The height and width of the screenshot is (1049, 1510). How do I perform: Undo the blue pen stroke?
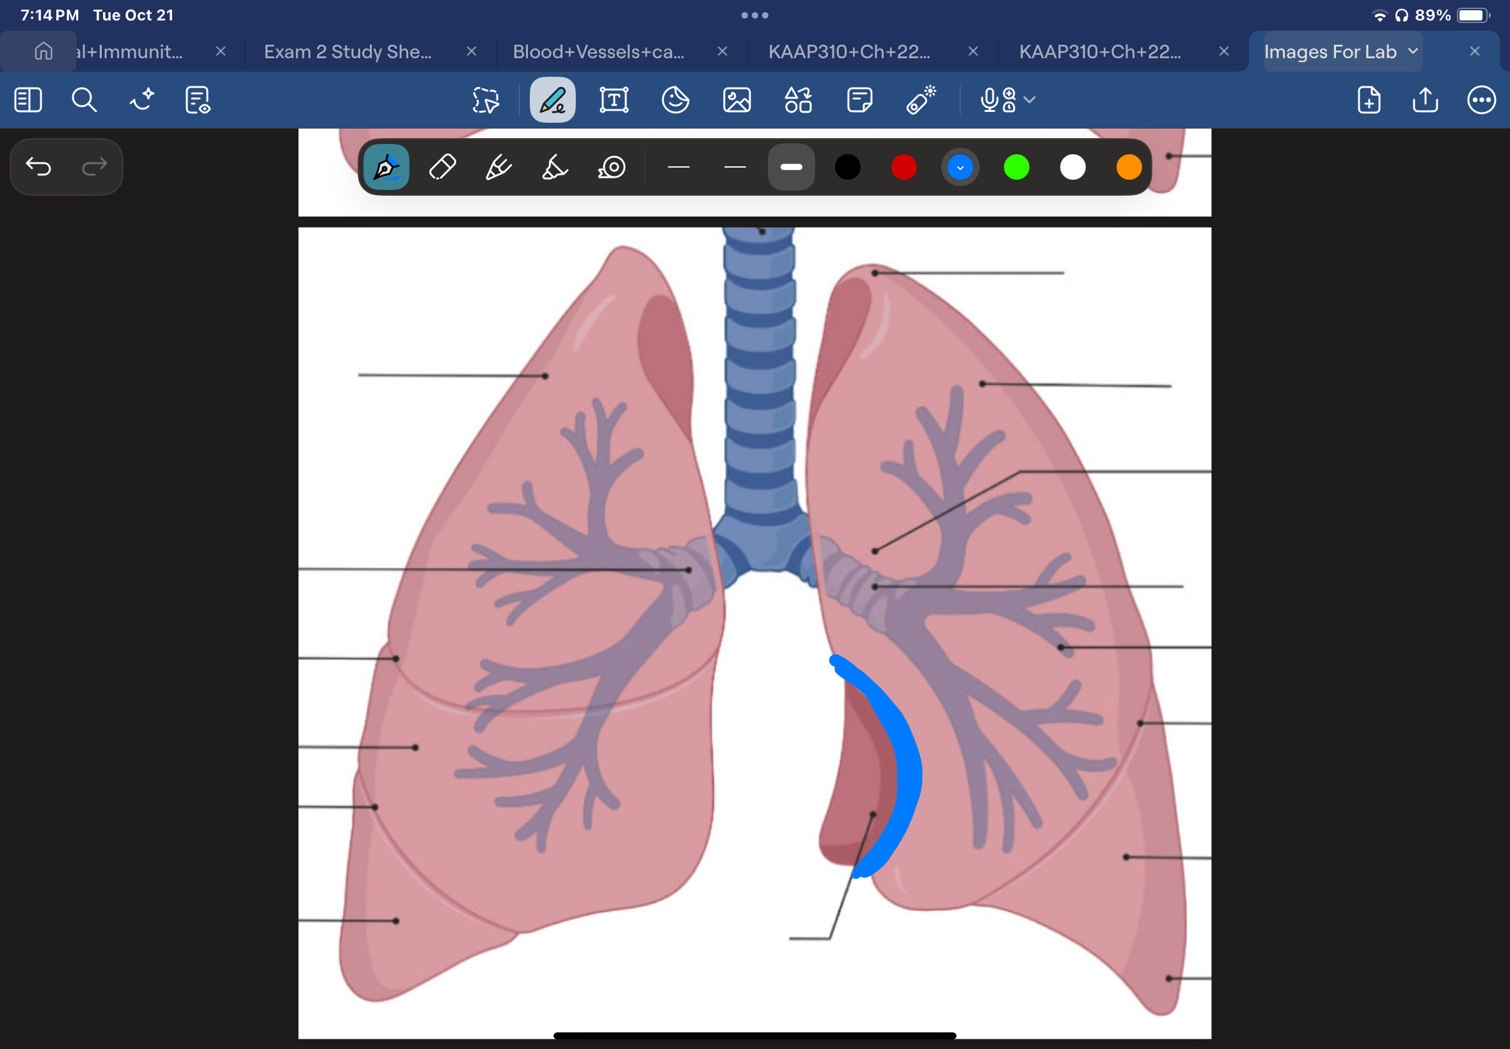[x=39, y=167]
